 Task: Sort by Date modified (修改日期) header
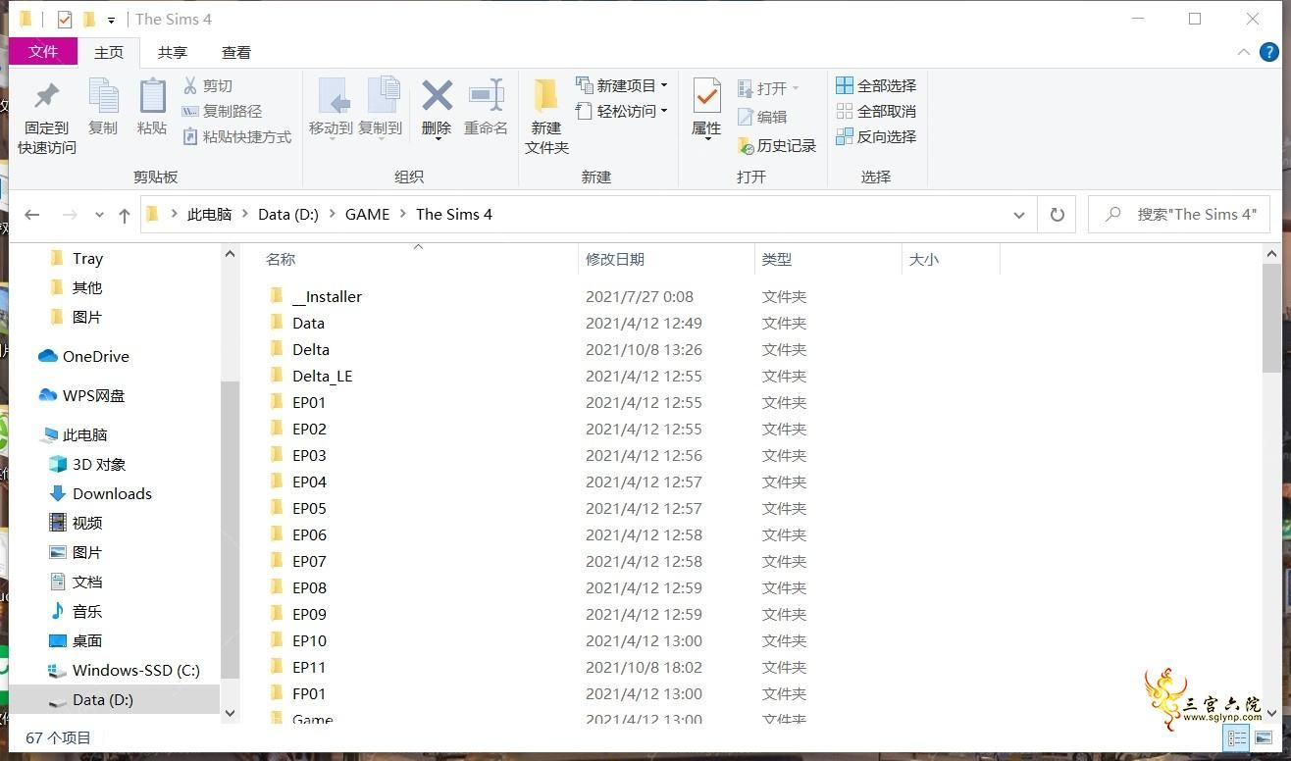click(615, 259)
